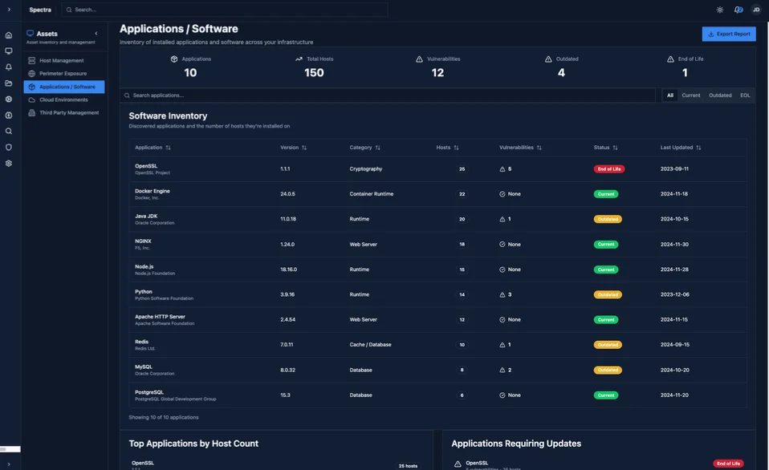The width and height of the screenshot is (769, 470).
Task: Open alerts bell icon in left rail
Action: click(9, 67)
